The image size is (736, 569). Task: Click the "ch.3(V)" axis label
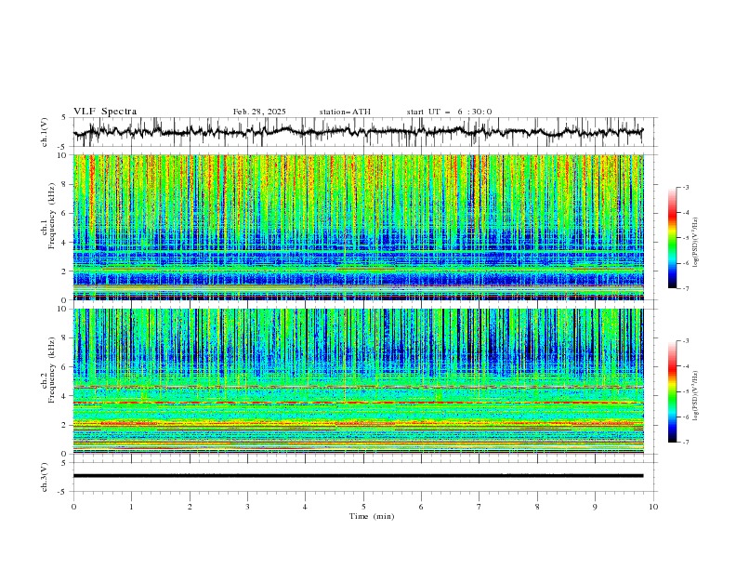coord(45,477)
